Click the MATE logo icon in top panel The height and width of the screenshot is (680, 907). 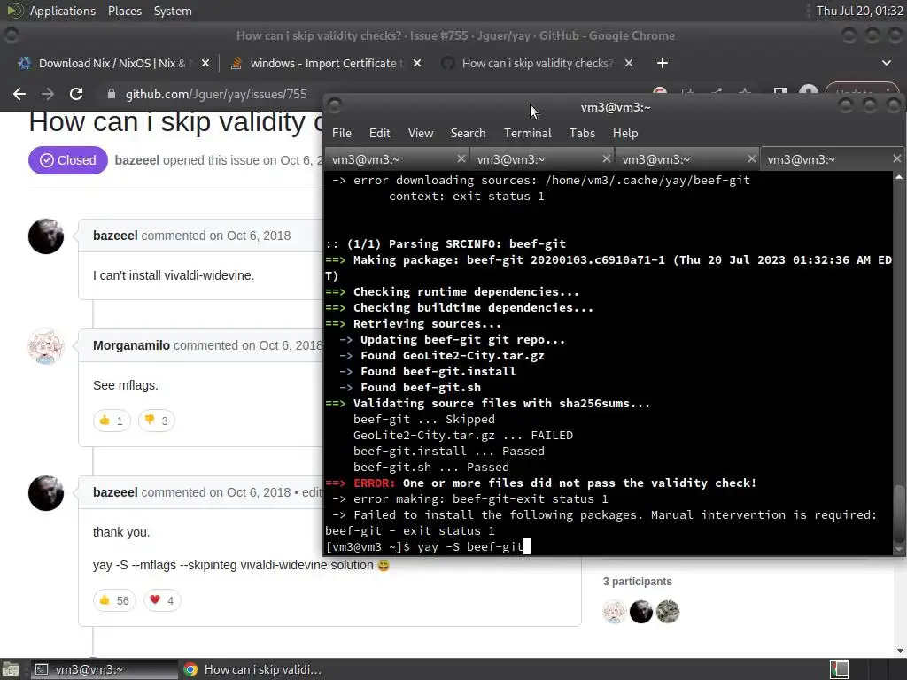point(15,11)
